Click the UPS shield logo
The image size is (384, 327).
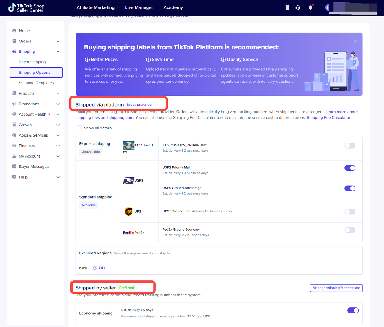(x=129, y=211)
